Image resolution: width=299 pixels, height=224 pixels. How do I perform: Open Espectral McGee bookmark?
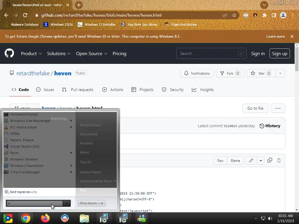coord(180,24)
